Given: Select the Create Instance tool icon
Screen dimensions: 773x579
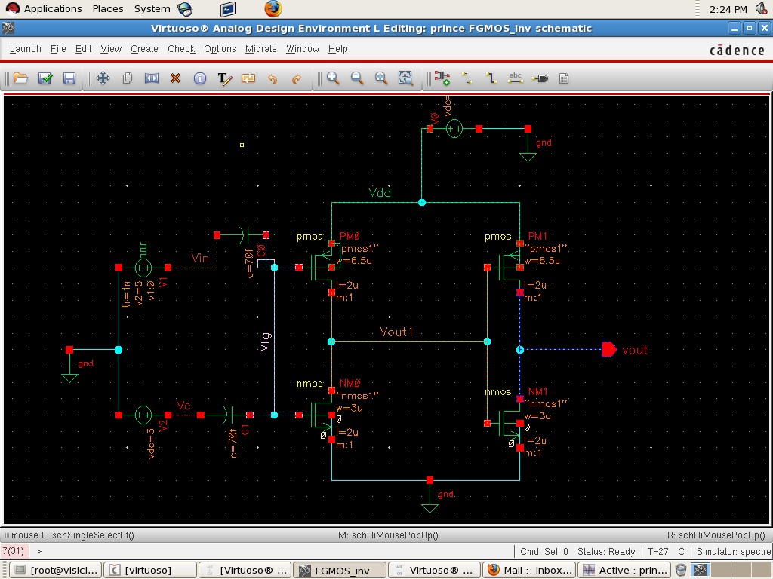Looking at the screenshot, I should [x=442, y=78].
